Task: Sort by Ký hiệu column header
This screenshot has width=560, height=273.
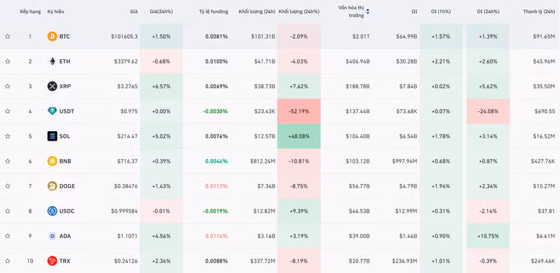Action: 56,12
